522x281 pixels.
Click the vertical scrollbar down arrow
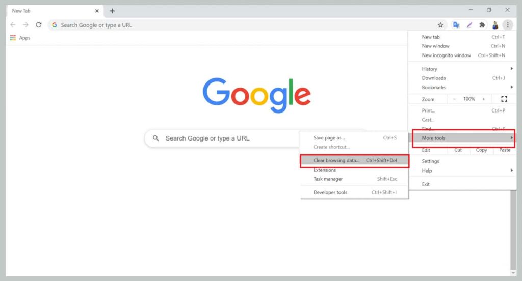tap(513, 273)
